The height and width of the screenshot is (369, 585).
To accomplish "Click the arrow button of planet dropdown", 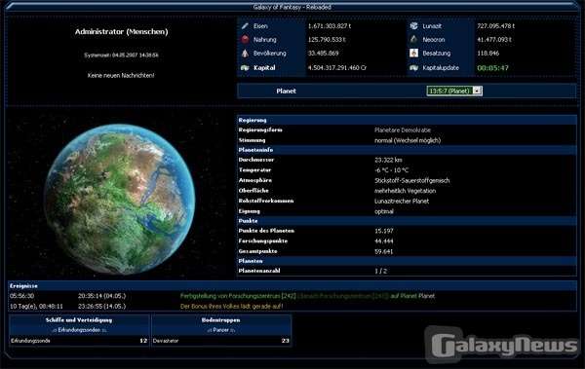I will tap(477, 91).
